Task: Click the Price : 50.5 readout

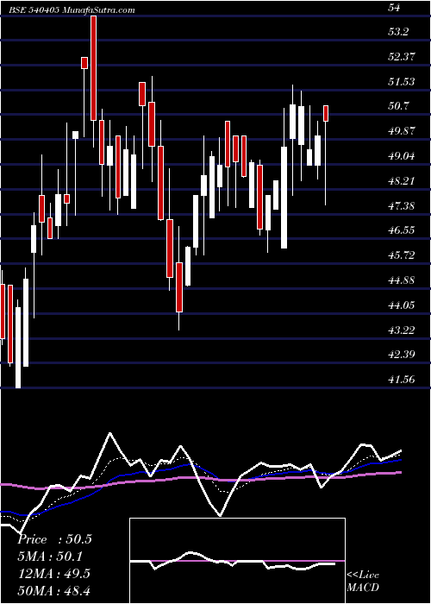Action: (x=54, y=539)
